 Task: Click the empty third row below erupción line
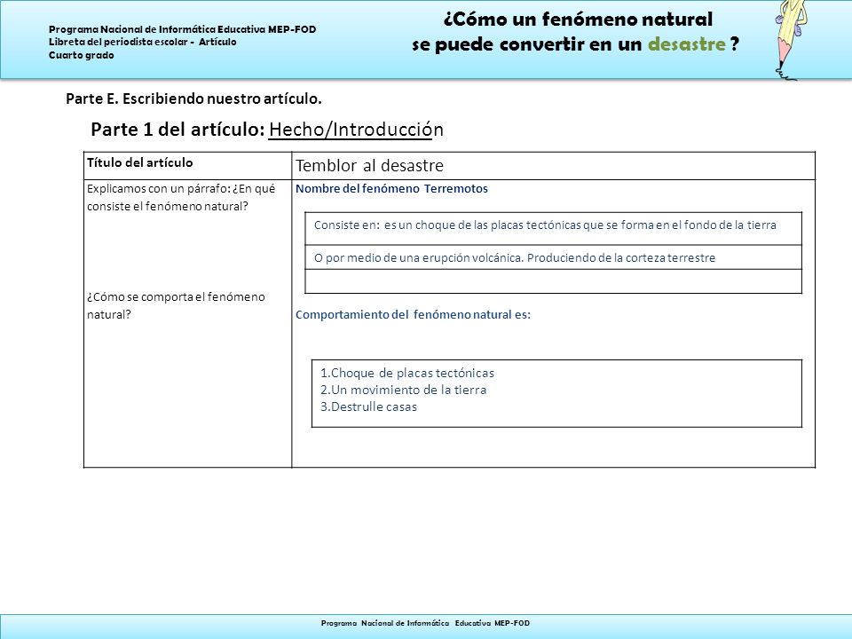coord(553,281)
